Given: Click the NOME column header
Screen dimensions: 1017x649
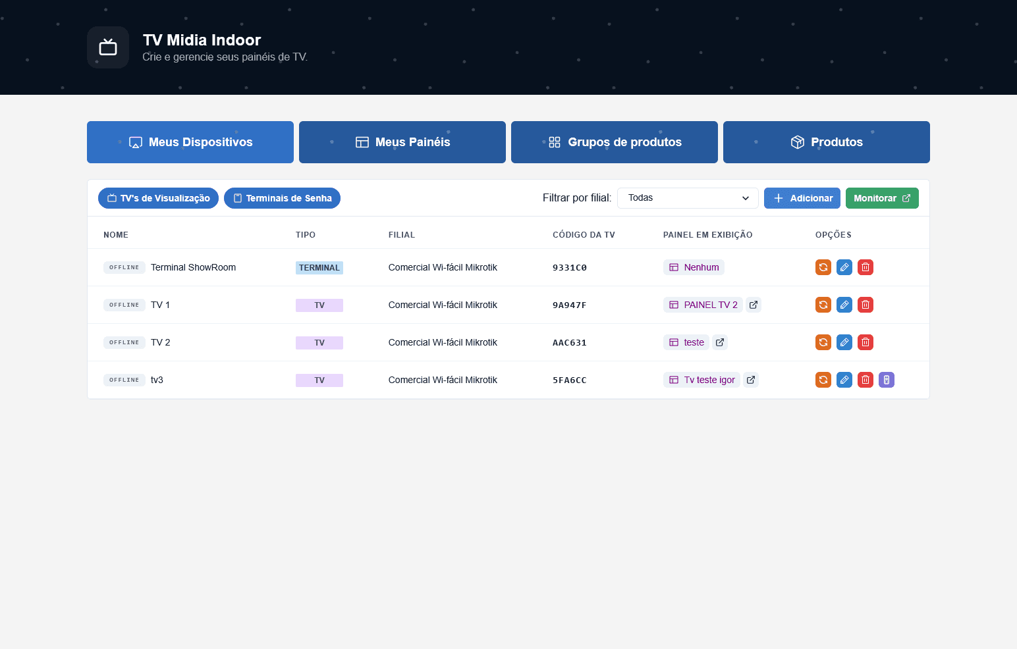Looking at the screenshot, I should (116, 235).
